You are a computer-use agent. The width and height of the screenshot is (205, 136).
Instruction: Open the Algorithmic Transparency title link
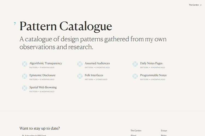pos(46,63)
